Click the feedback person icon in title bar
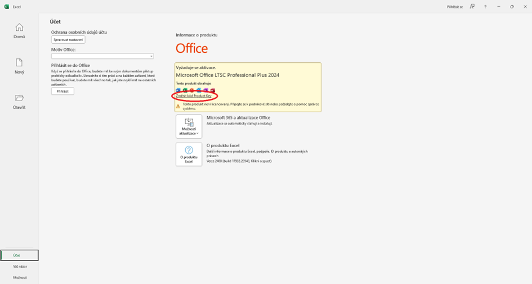This screenshot has height=284, width=532. (472, 7)
